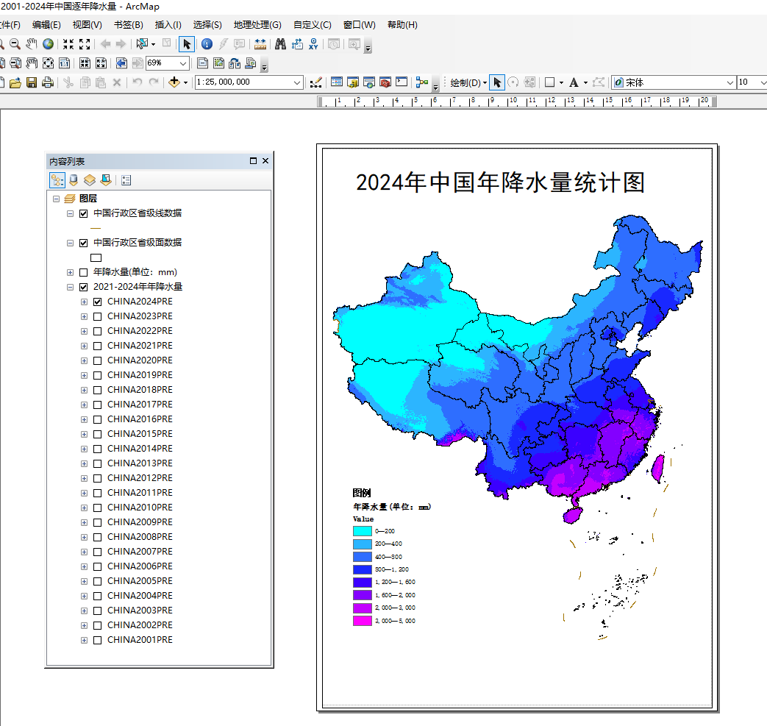Open the Find binoculars tool
This screenshot has height=726, width=767.
pyautogui.click(x=280, y=44)
